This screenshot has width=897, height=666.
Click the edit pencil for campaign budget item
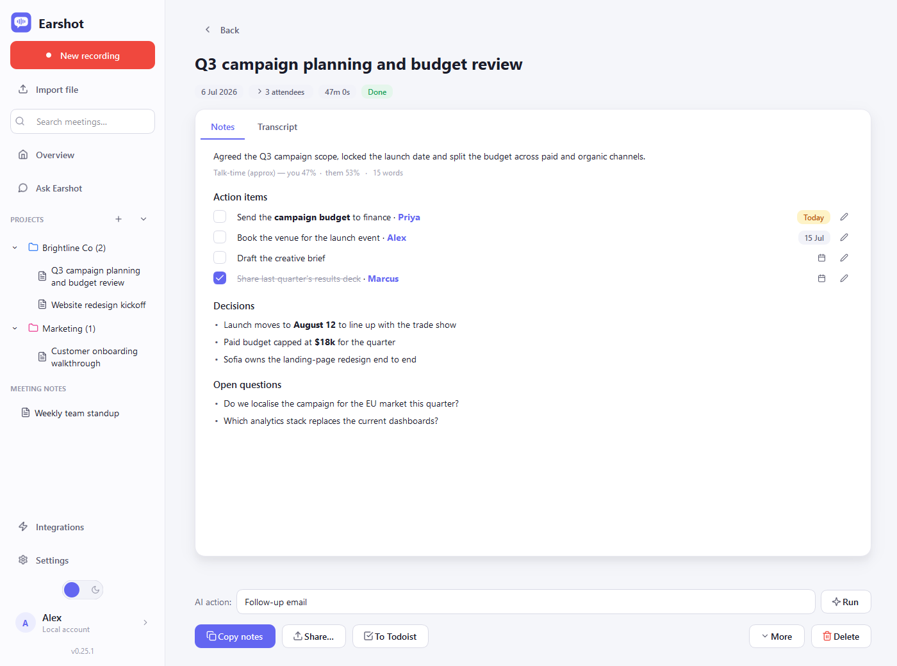(x=844, y=217)
